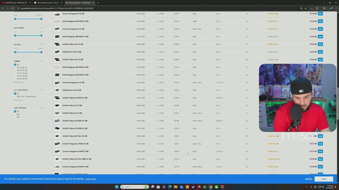Select the Choose Memory - PCPartPicker tab
Image resolution: width=339 pixels, height=190 pixels.
coord(80,3)
